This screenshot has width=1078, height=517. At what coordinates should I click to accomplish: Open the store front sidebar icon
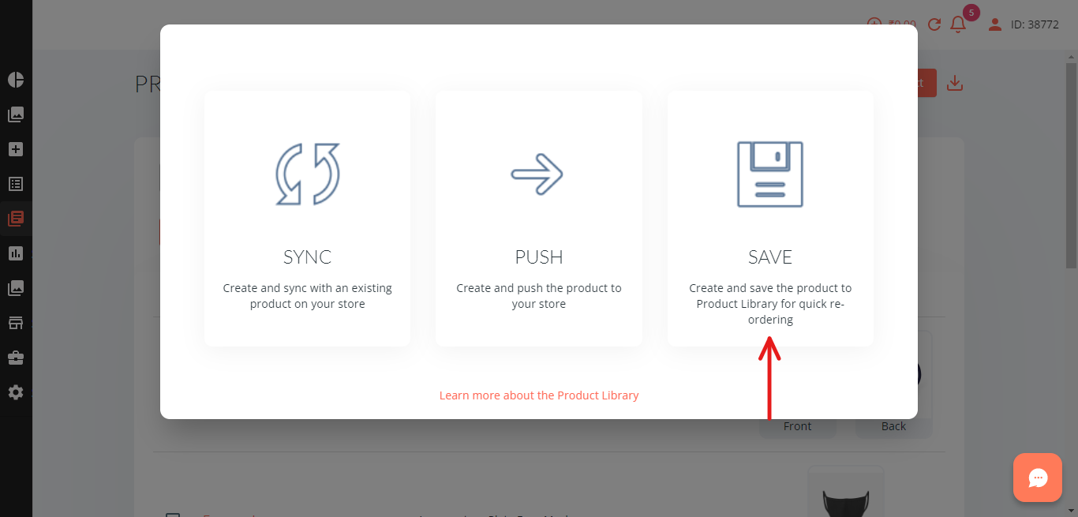16,323
